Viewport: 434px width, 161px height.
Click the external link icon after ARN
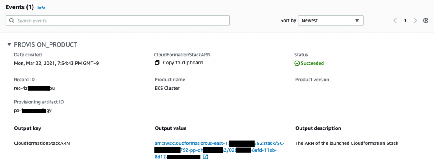205,157
